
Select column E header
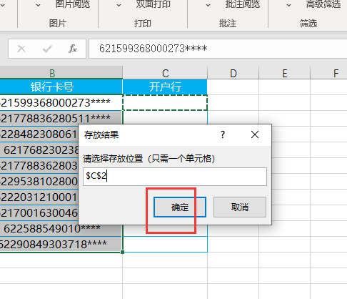[285, 73]
